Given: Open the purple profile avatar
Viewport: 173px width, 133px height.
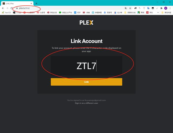Looking at the screenshot, I should click(x=166, y=8).
